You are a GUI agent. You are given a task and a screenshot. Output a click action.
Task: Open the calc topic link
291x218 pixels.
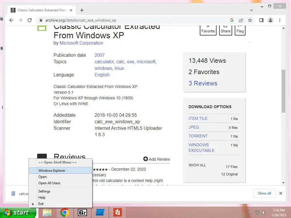(120, 62)
